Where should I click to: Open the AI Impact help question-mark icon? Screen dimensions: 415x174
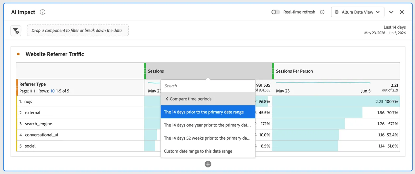tap(42, 12)
